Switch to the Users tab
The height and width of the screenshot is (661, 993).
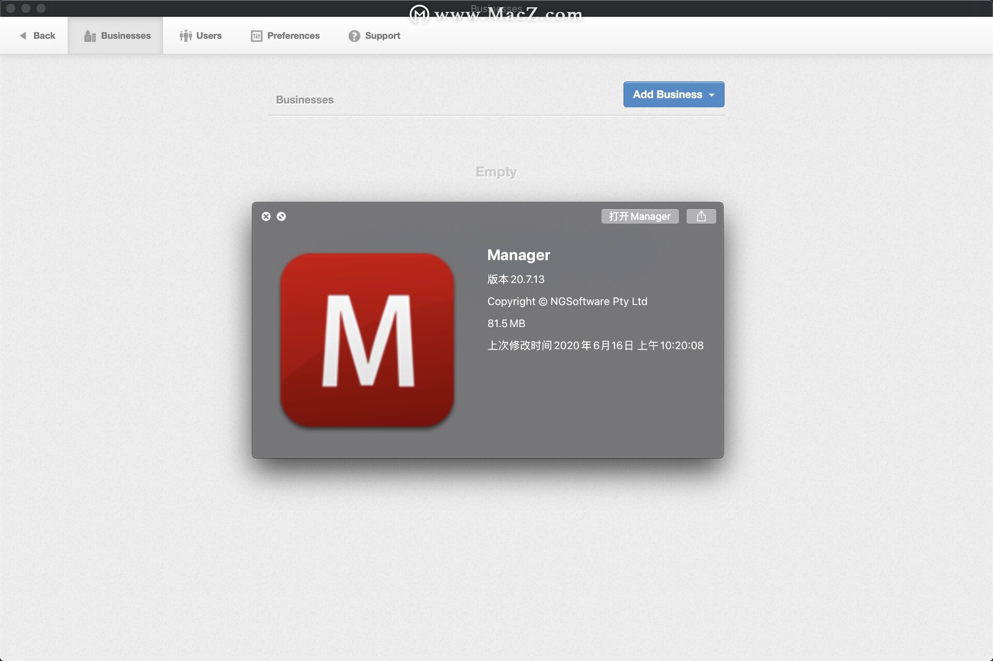pyautogui.click(x=200, y=36)
